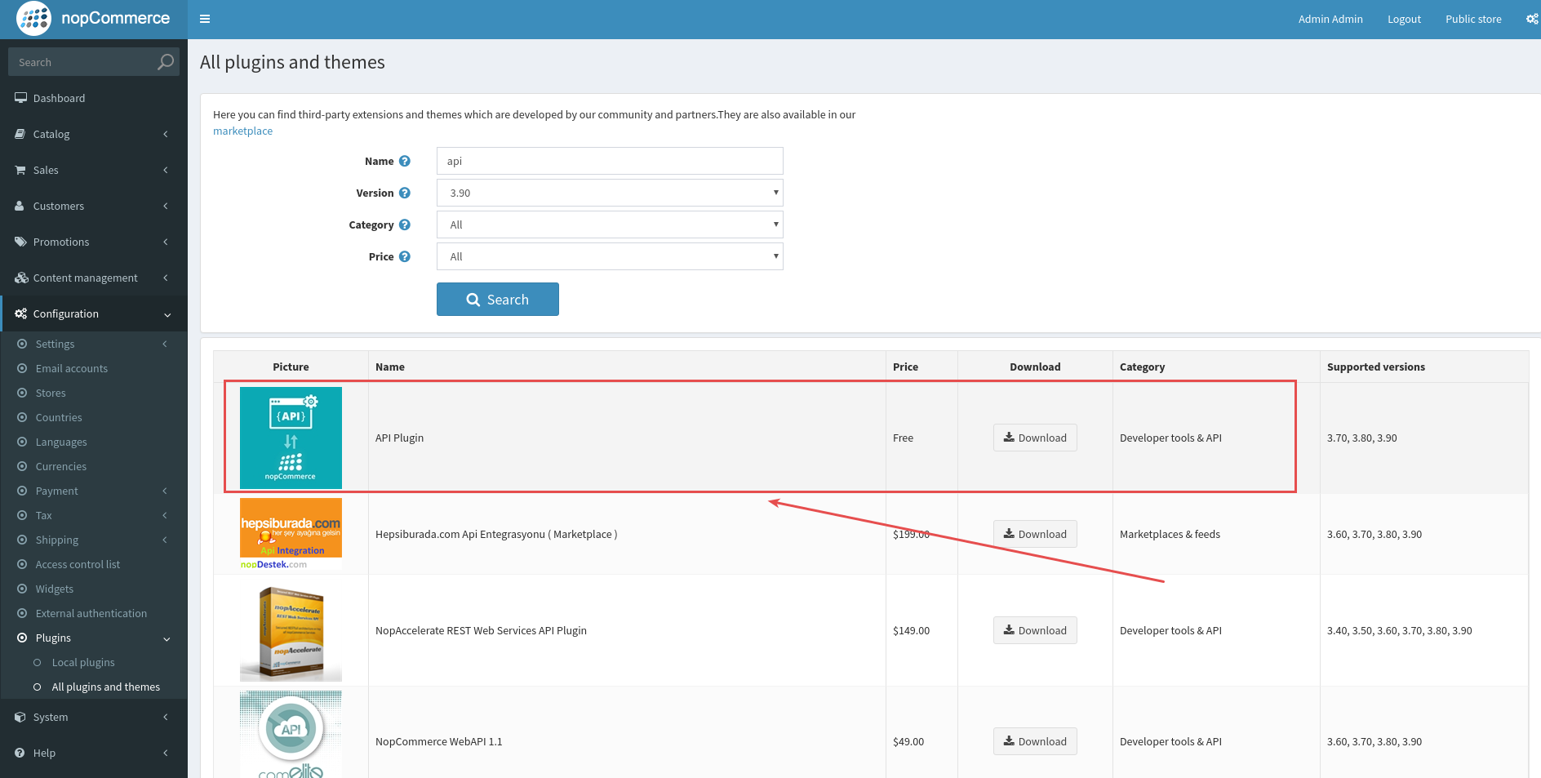
Task: Open the Category dropdown set to All
Action: [x=610, y=225]
